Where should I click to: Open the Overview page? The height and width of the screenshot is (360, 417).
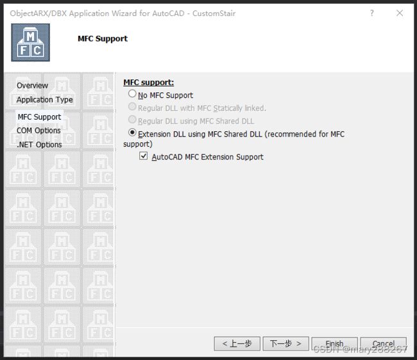[32, 85]
